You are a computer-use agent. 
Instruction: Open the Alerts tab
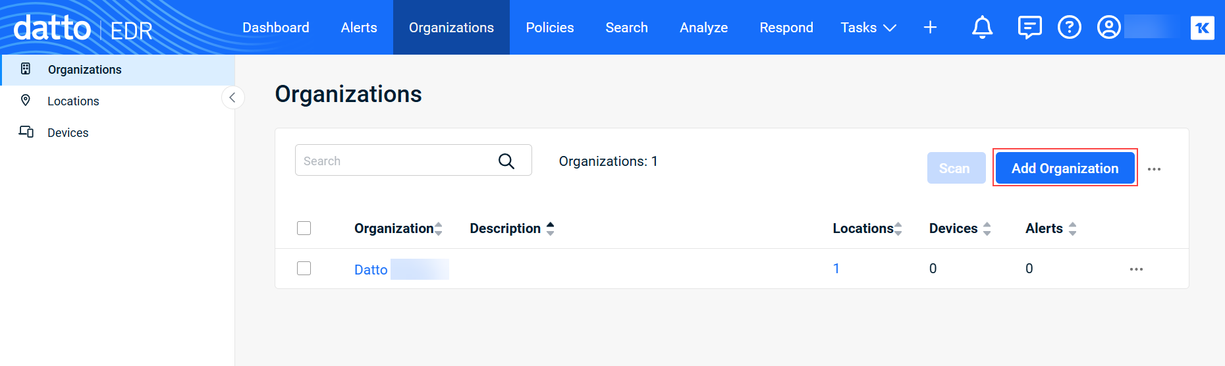pos(359,28)
